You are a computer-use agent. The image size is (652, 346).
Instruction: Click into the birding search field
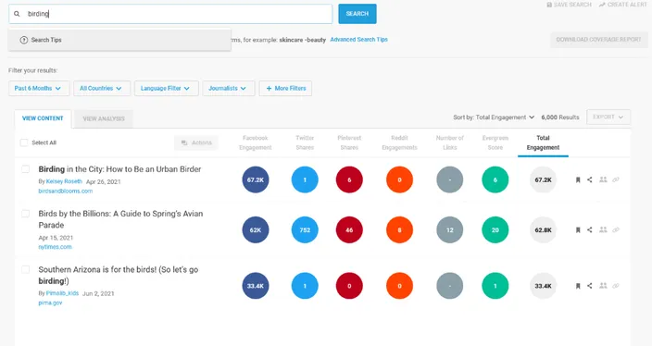tap(170, 14)
